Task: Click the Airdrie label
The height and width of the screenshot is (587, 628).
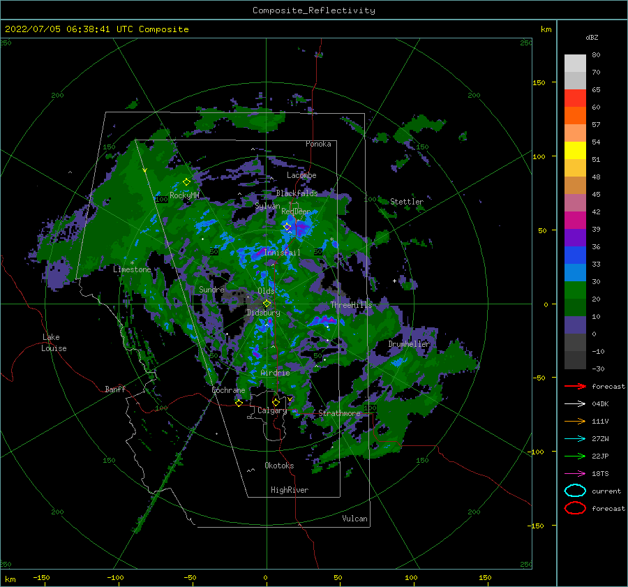Action: pyautogui.click(x=275, y=373)
